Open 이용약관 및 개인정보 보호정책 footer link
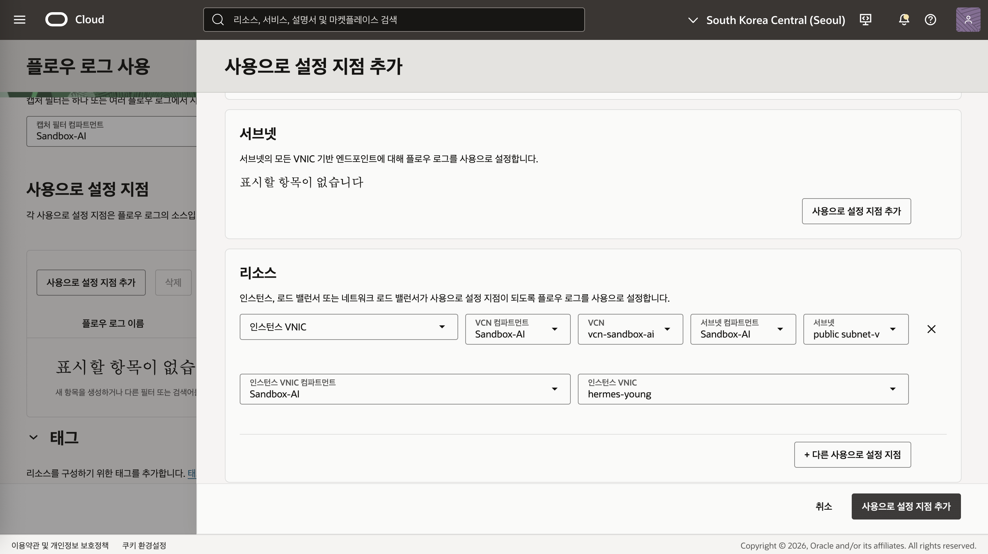The height and width of the screenshot is (554, 988). (x=60, y=545)
